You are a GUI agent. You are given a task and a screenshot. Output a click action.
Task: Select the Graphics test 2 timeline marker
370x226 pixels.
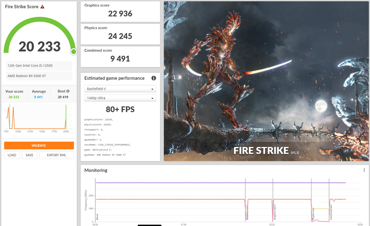[x=275, y=212]
